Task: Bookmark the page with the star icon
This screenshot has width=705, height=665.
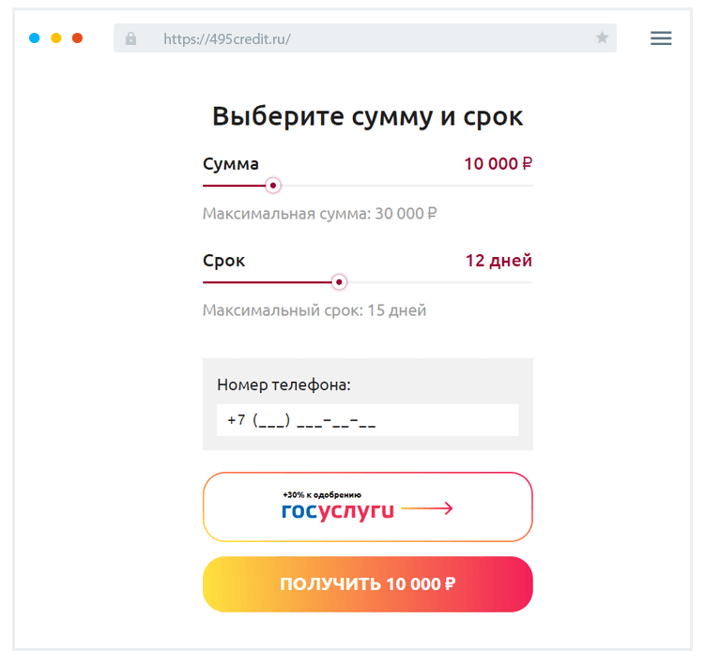Action: 602,38
